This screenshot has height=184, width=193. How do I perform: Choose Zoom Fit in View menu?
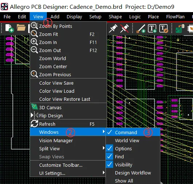[68, 34]
